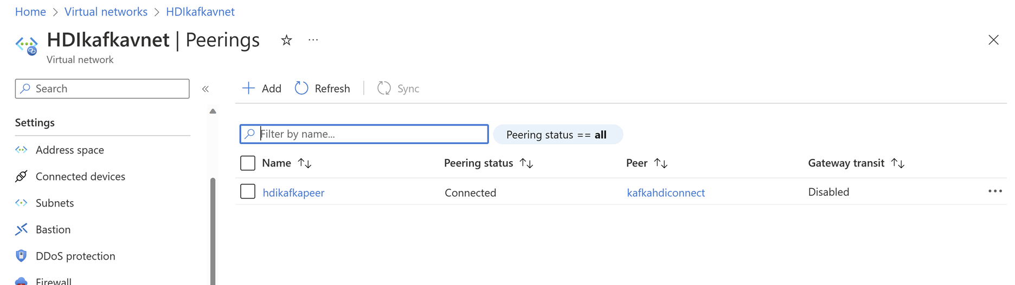Image resolution: width=1015 pixels, height=285 pixels.
Task: Open the Peering status filter pill
Action: (557, 135)
